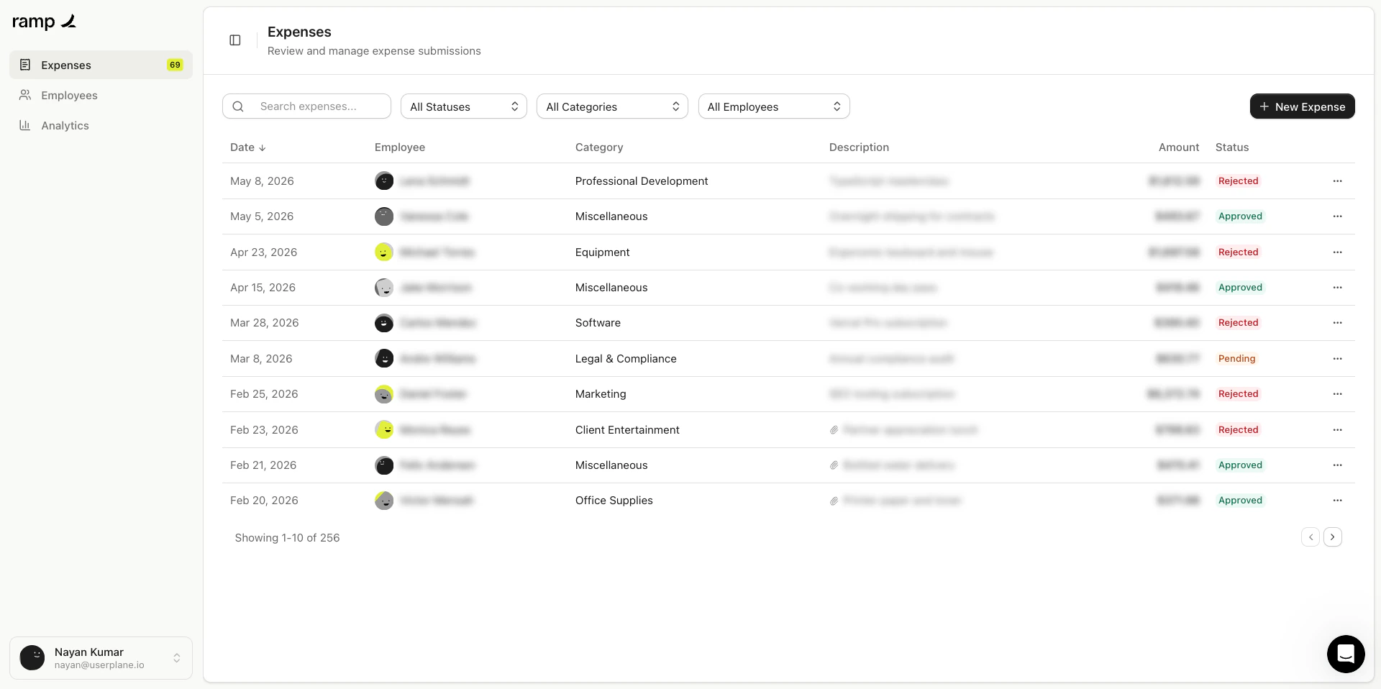This screenshot has height=689, width=1381.
Task: Toggle the sidebar panel icon
Action: 235,40
